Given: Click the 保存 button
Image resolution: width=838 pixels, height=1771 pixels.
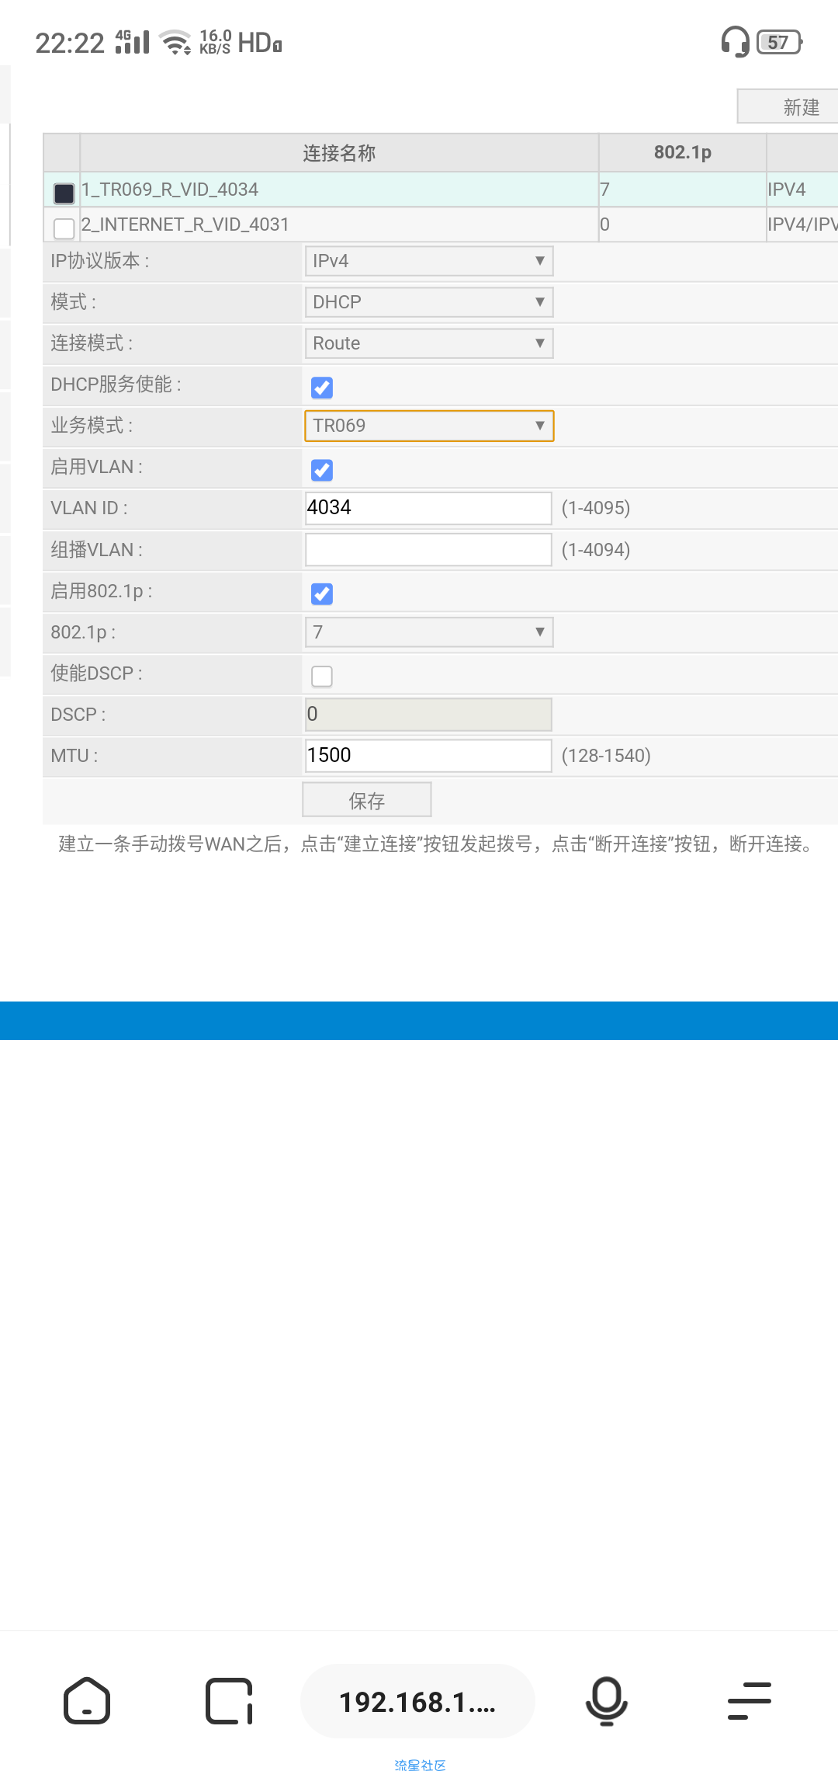Looking at the screenshot, I should tap(366, 800).
